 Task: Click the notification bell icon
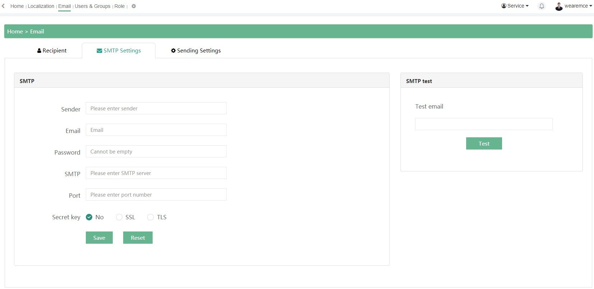click(542, 6)
